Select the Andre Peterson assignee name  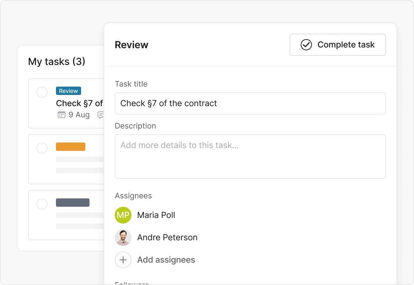[167, 237]
